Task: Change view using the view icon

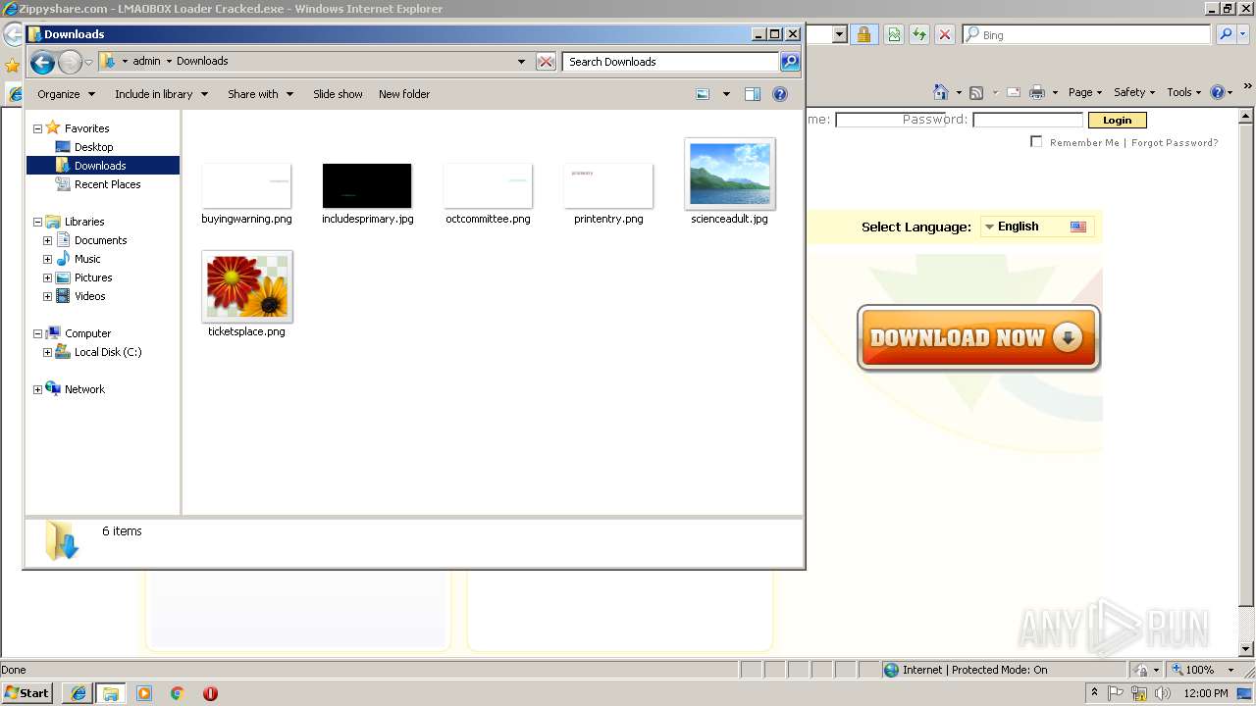Action: (x=703, y=94)
